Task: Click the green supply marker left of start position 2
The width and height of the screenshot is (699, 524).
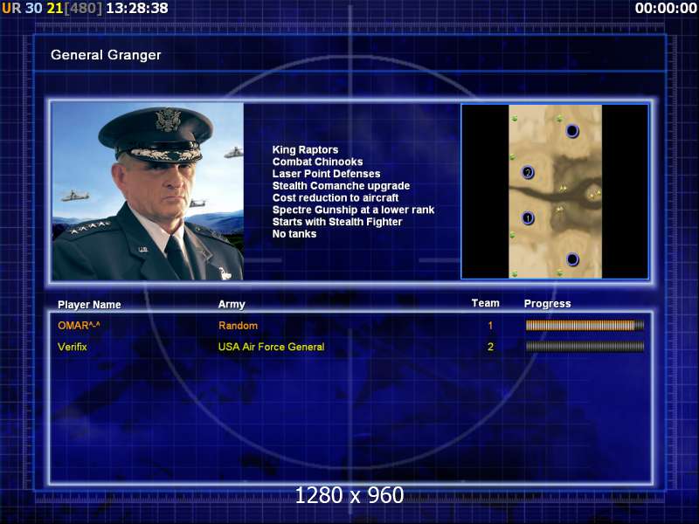Action: (x=512, y=157)
